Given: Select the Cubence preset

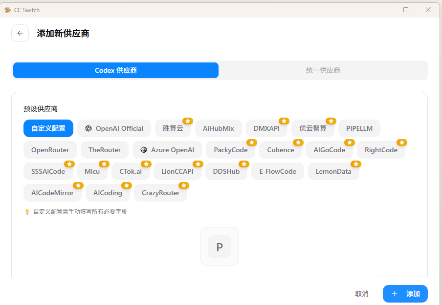Looking at the screenshot, I should pos(281,150).
